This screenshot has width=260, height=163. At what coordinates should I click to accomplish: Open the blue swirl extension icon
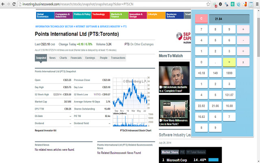[x=238, y=4]
